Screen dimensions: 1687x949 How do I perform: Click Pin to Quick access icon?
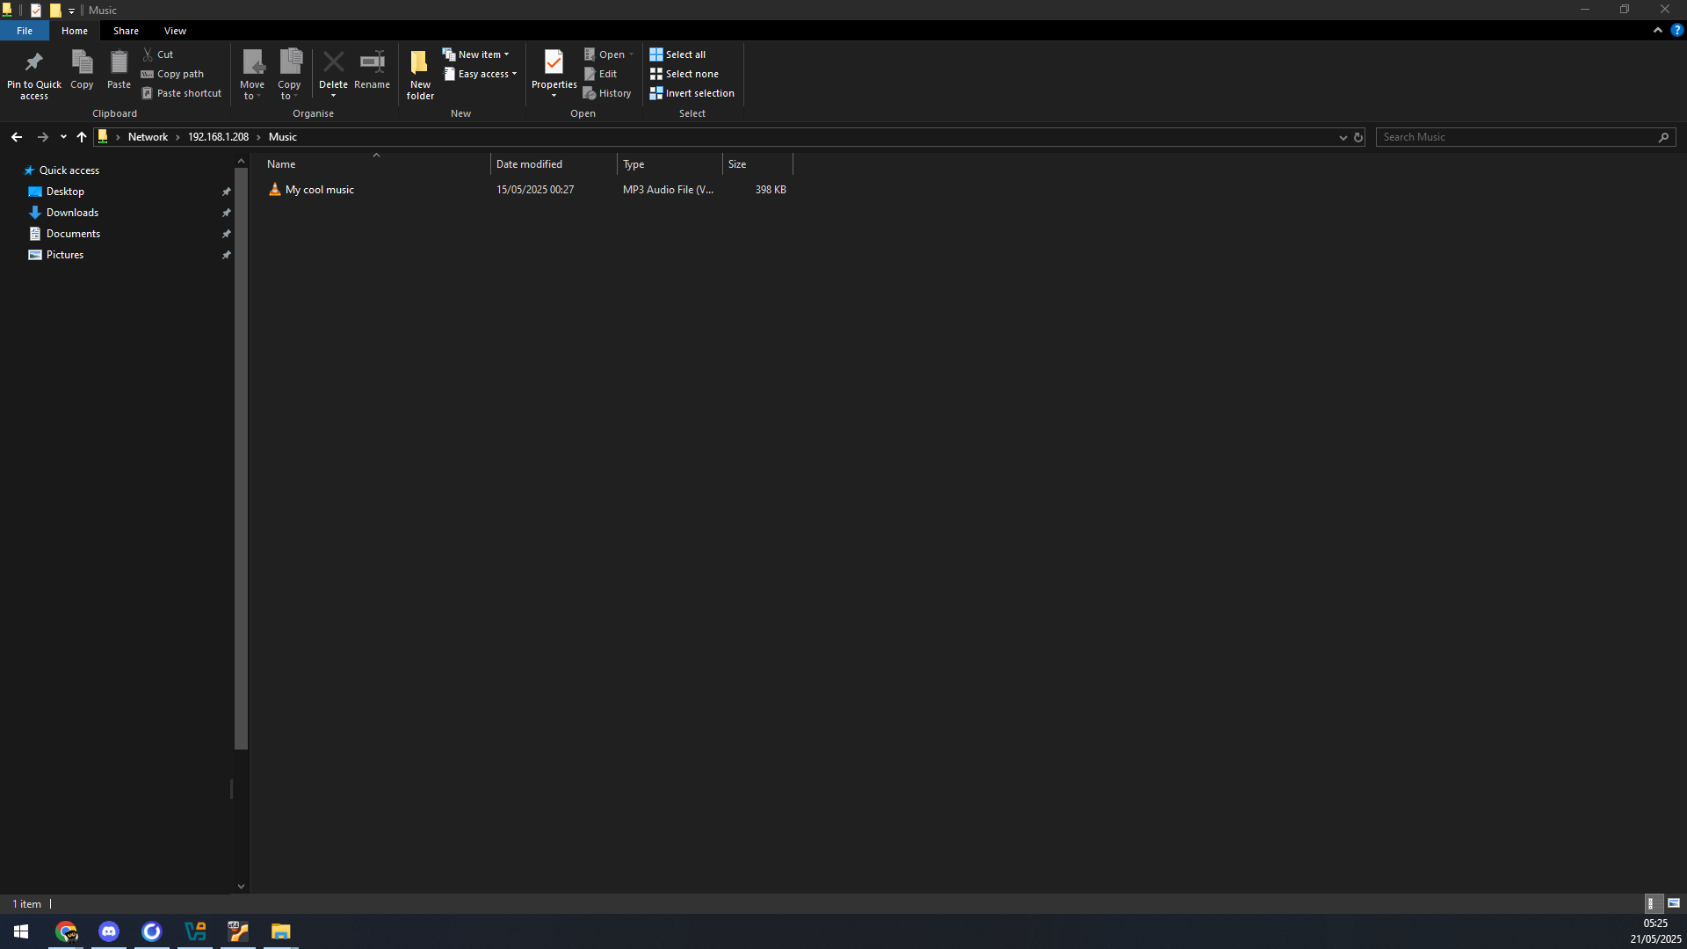click(x=33, y=62)
